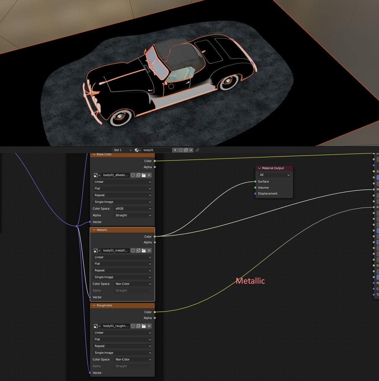Toggle fake user shield for body01_albedo image
Screen dimensions: 379x381
point(133,175)
